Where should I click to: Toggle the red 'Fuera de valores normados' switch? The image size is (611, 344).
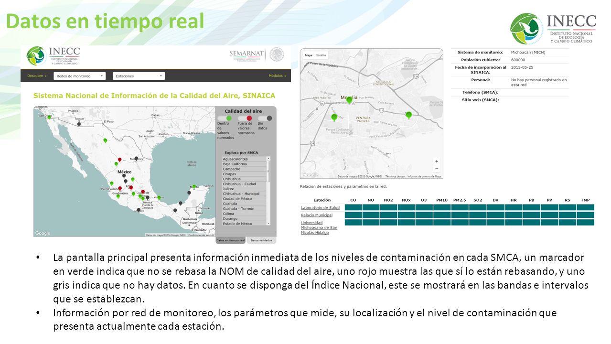point(245,118)
